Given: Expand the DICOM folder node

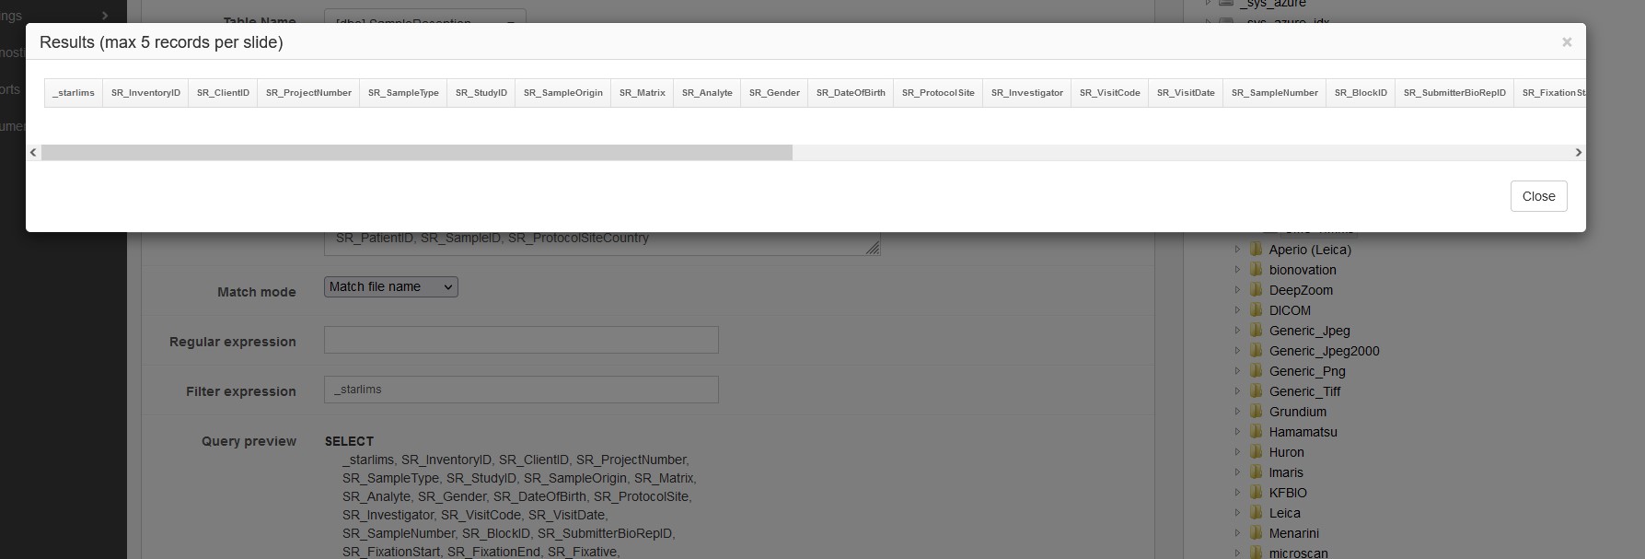Looking at the screenshot, I should tap(1237, 310).
